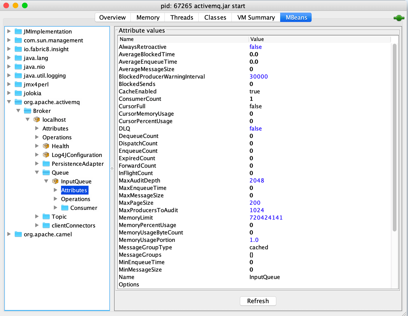Click the localhost MBean icon

37,119
